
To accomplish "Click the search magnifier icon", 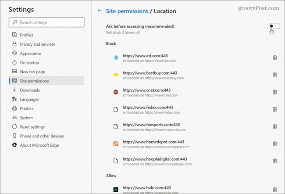I will point(14,22).
